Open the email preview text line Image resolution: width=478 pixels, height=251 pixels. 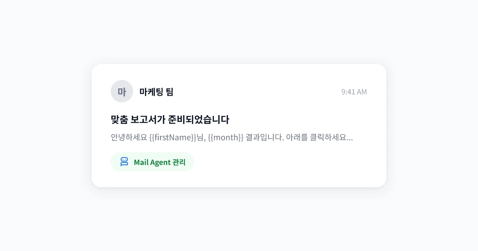click(x=231, y=137)
